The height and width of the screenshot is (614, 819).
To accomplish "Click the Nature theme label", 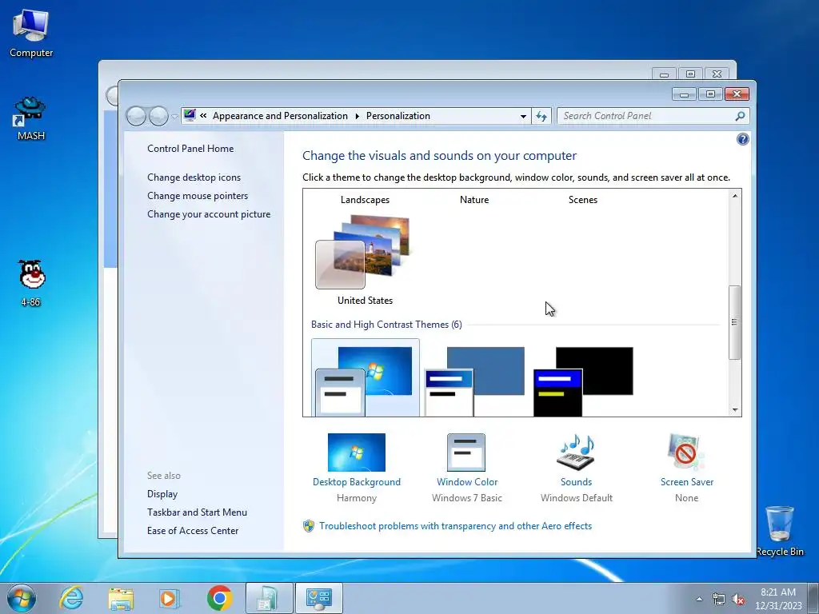I will point(474,199).
